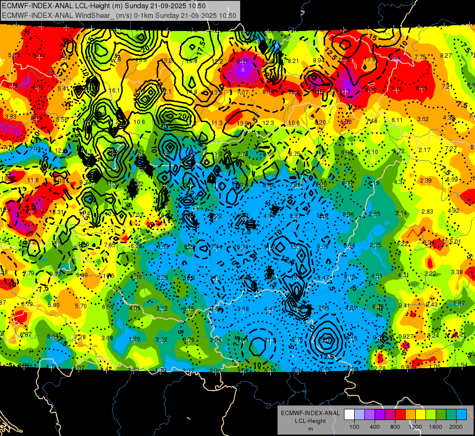
Task: Click the medium purple legend swatch
Action: pyautogui.click(x=370, y=415)
